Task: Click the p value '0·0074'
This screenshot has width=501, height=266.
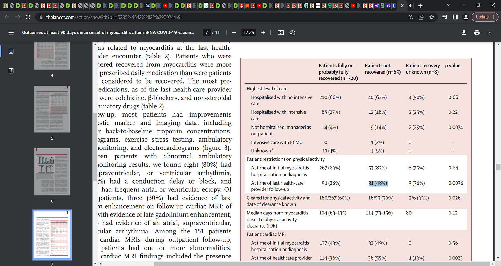Action: coord(456,127)
